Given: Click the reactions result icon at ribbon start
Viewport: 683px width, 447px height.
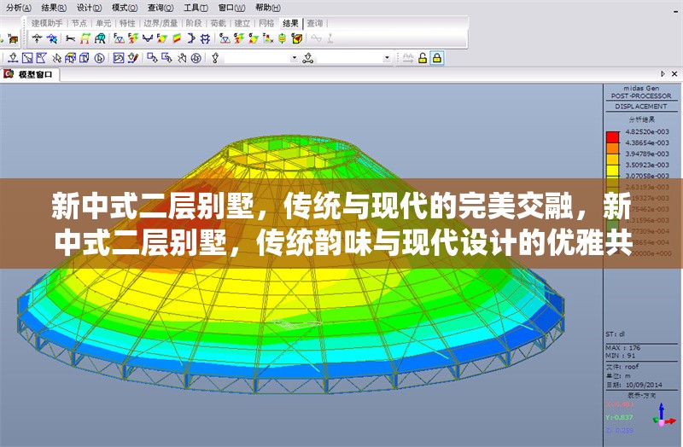Looking at the screenshot, I should (x=37, y=38).
